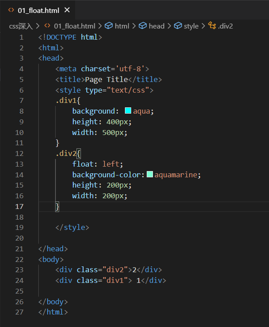
Task: Select the 01_float.html editor tab
Action: click(x=38, y=10)
